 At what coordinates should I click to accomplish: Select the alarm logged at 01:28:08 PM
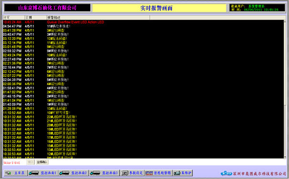pos(143,108)
